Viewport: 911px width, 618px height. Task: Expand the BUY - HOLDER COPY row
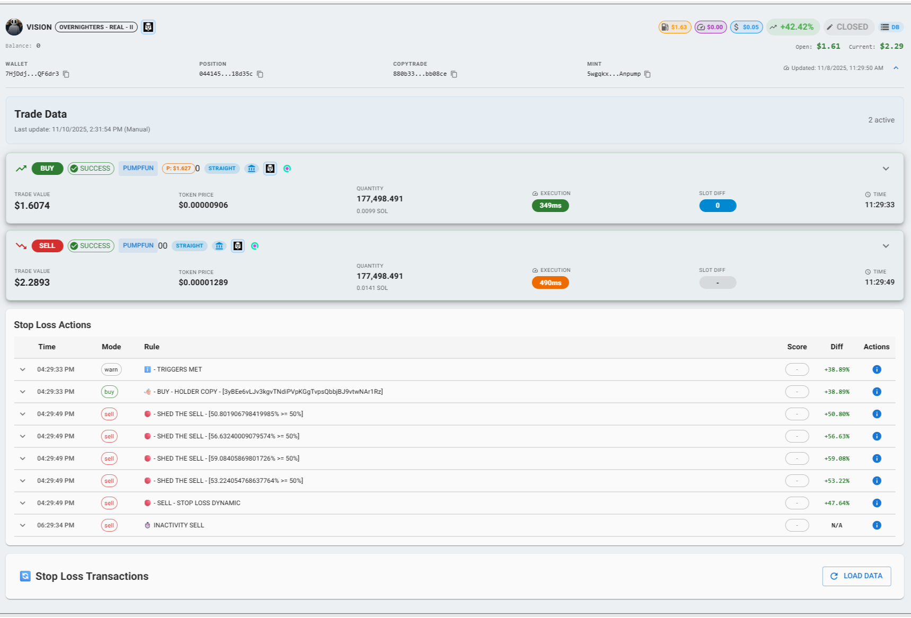click(23, 392)
